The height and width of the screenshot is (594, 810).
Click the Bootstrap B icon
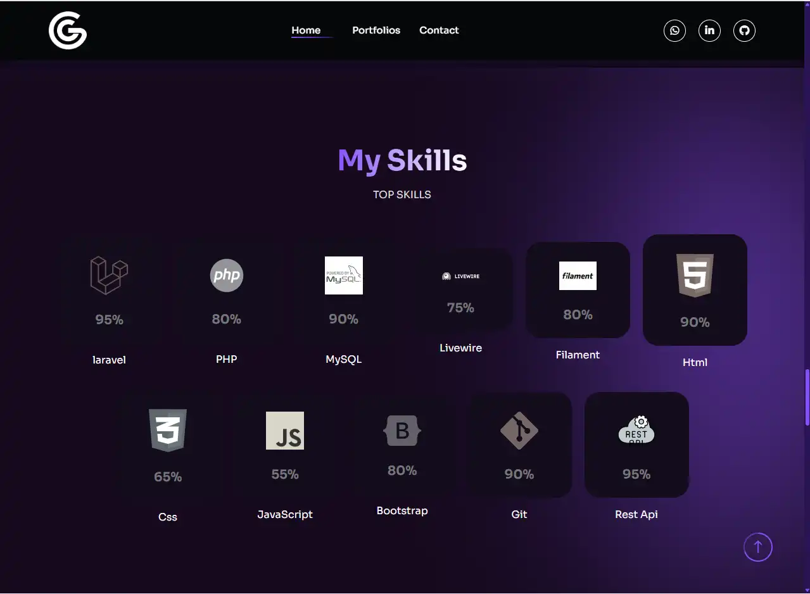click(402, 431)
